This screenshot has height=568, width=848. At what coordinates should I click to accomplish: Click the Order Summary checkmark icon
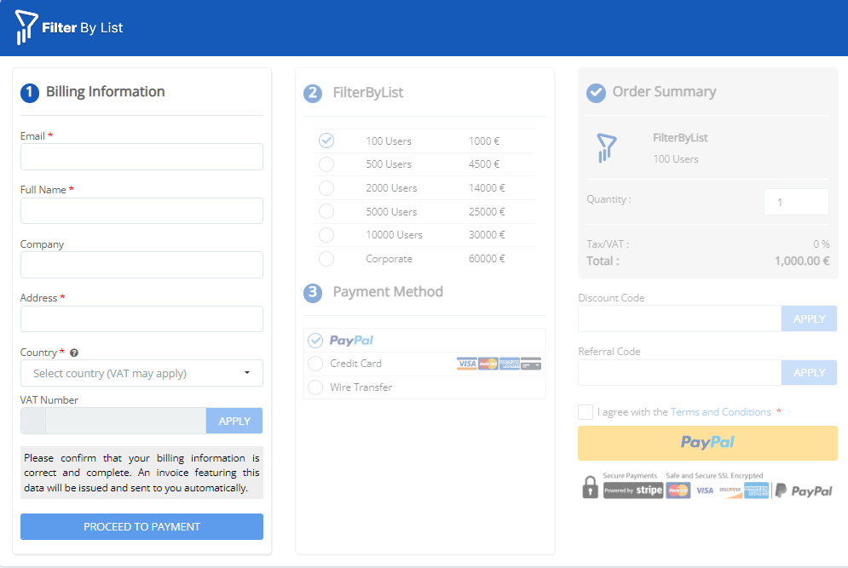point(596,92)
